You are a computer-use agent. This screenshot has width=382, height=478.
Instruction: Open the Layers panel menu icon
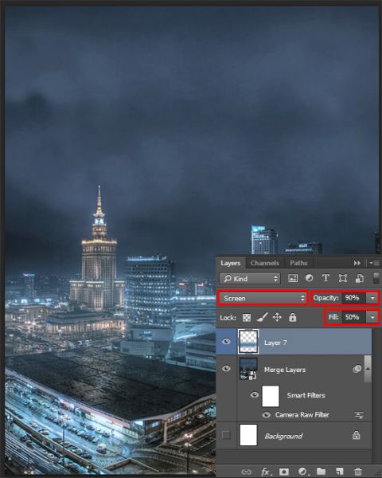(x=374, y=263)
